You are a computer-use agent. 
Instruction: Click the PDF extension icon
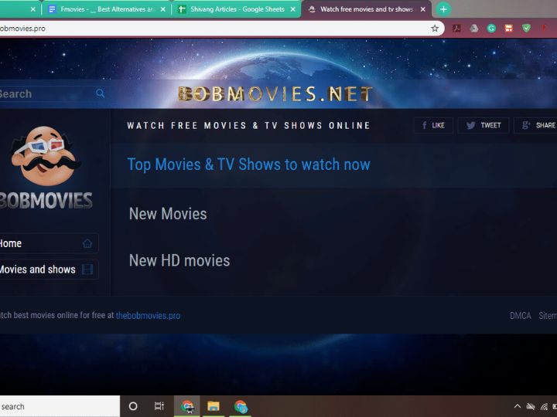coord(457,29)
